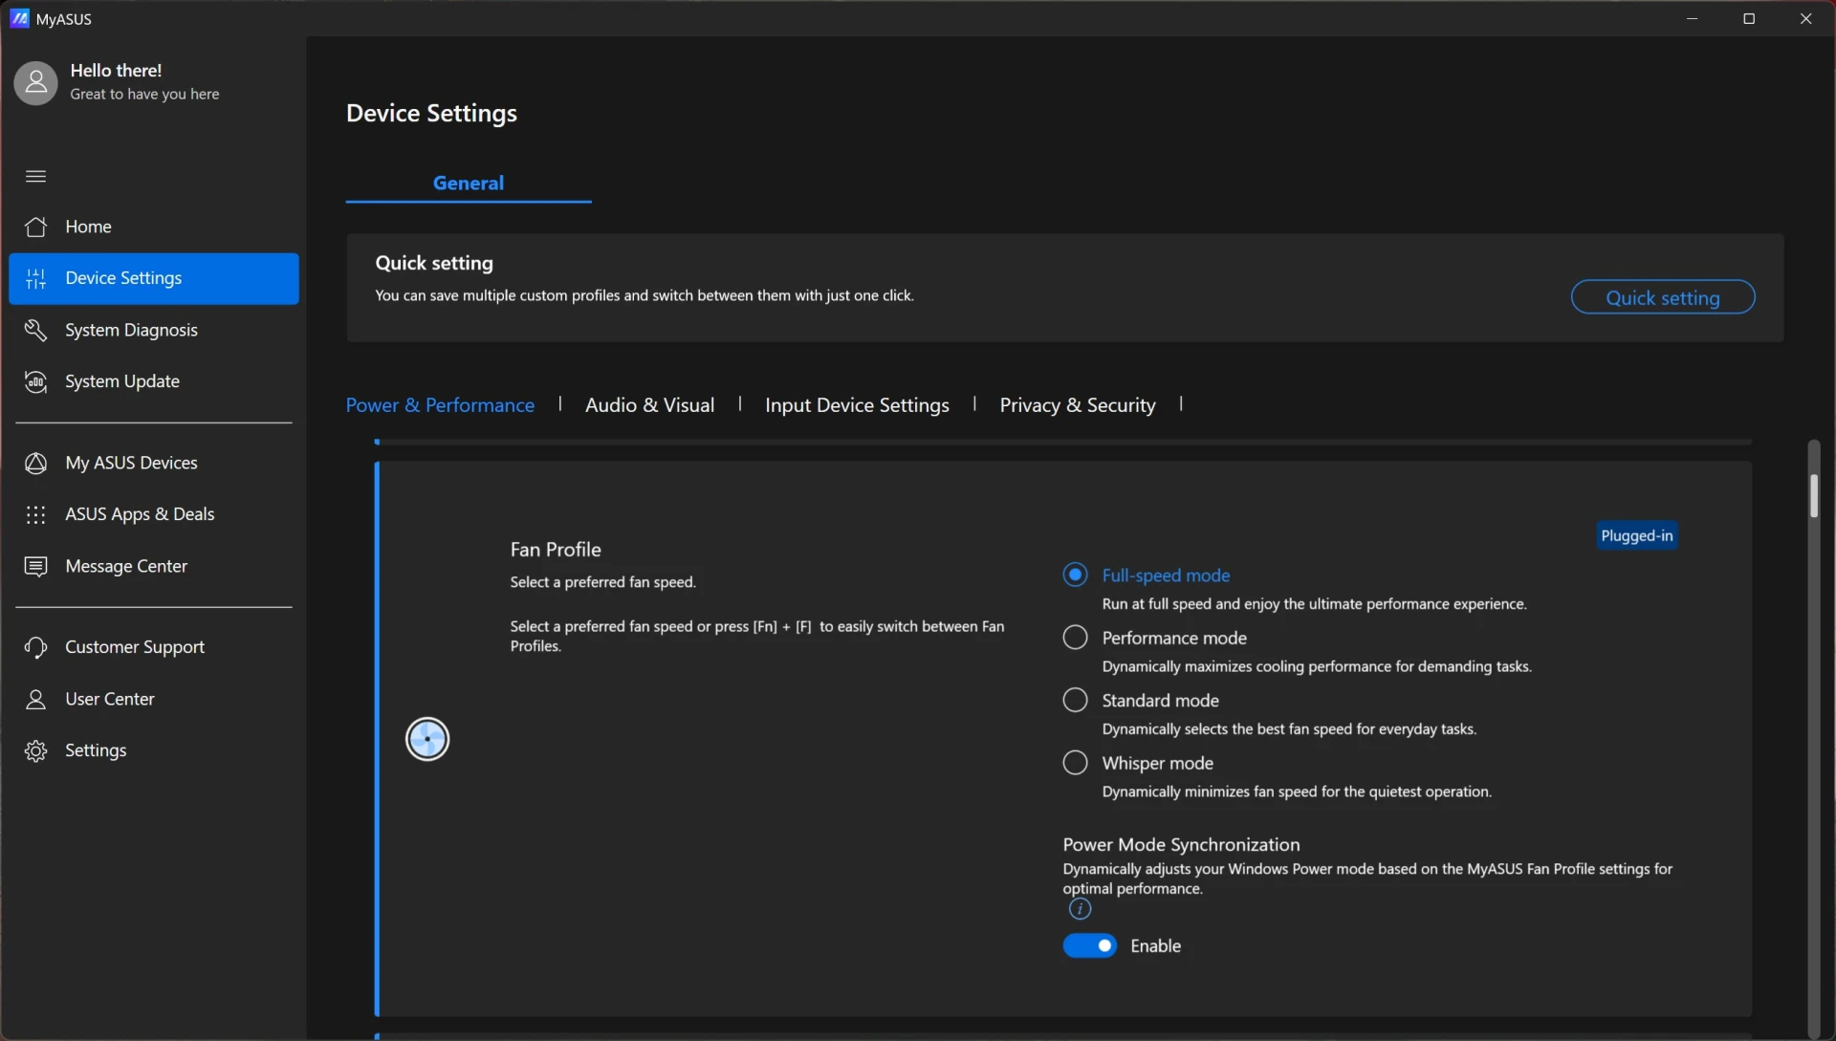
Task: Open System Diagnosis page
Action: point(153,330)
